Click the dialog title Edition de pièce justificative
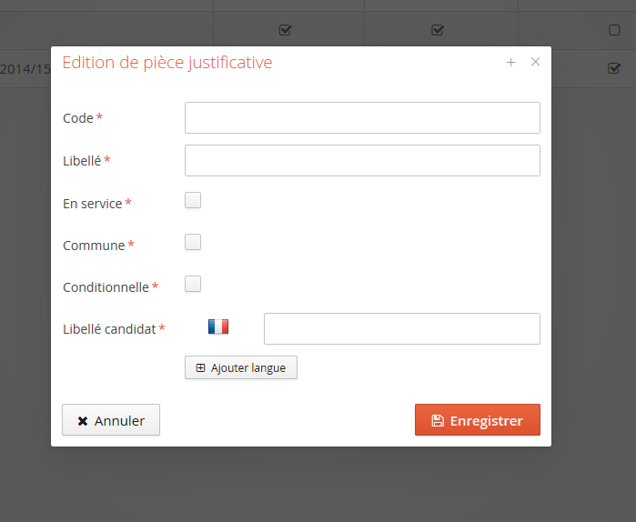Viewport: 636px width, 522px height. click(x=167, y=63)
